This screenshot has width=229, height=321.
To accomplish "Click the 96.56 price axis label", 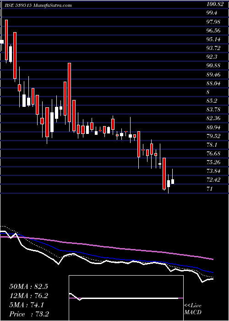I will (x=213, y=31).
